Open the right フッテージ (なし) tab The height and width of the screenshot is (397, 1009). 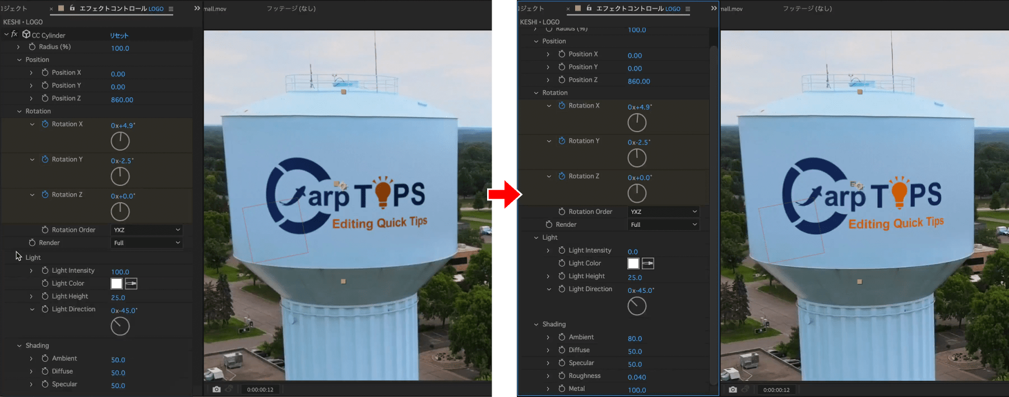807,9
